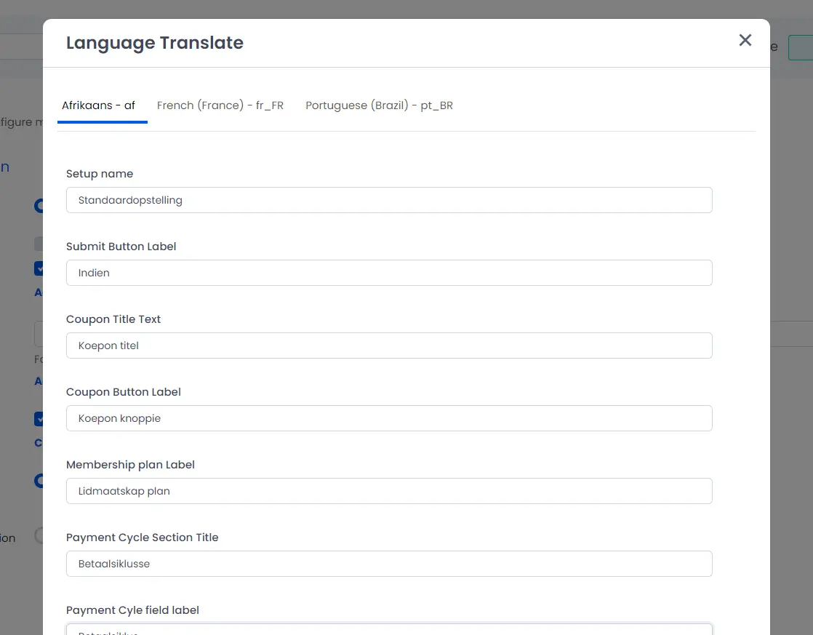Viewport: 813px width, 635px height.
Task: Click 'Payment Cyle field label' text
Action: [x=132, y=610]
